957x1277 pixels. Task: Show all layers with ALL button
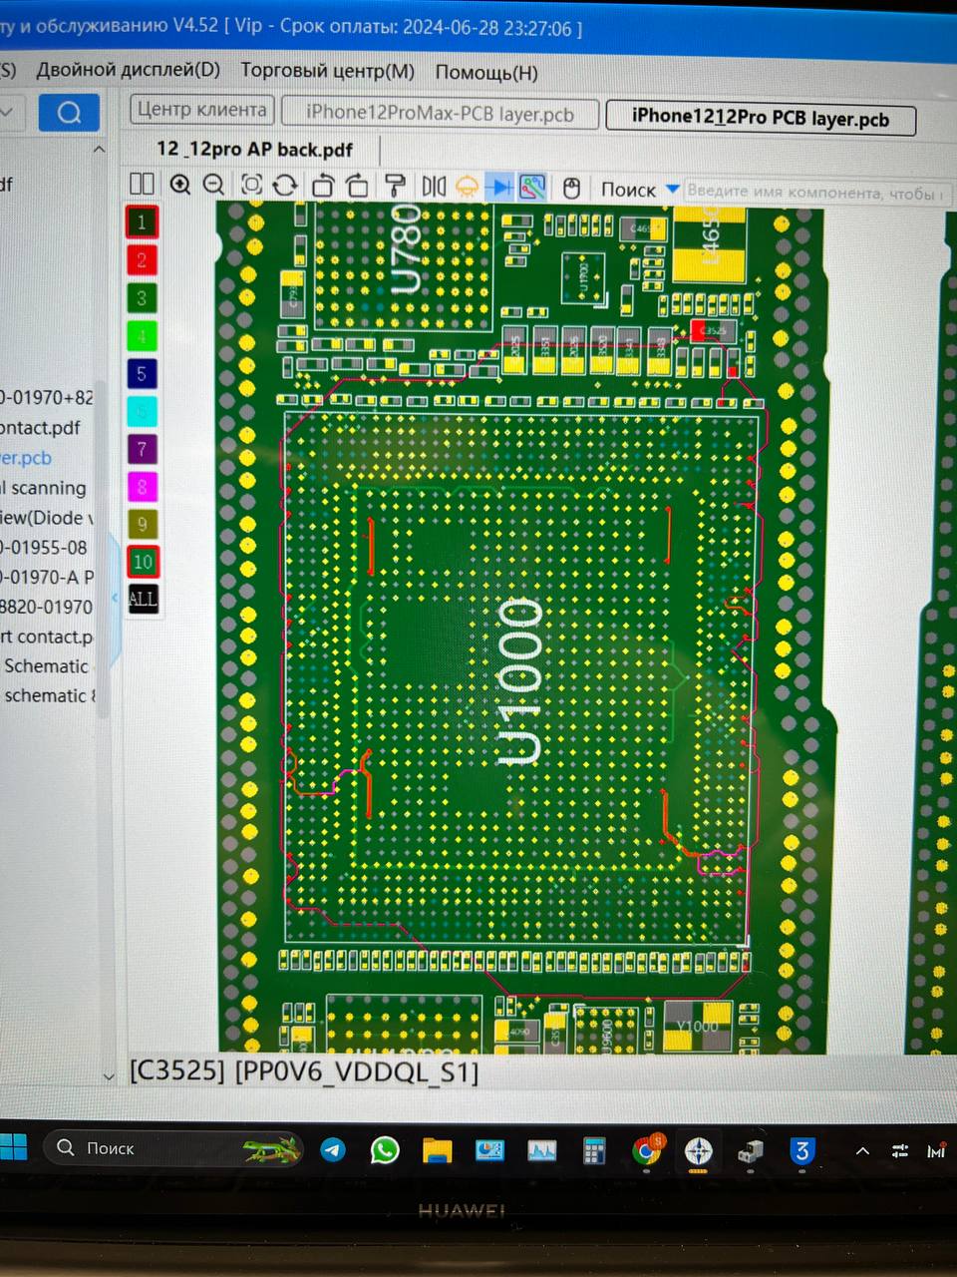[143, 599]
